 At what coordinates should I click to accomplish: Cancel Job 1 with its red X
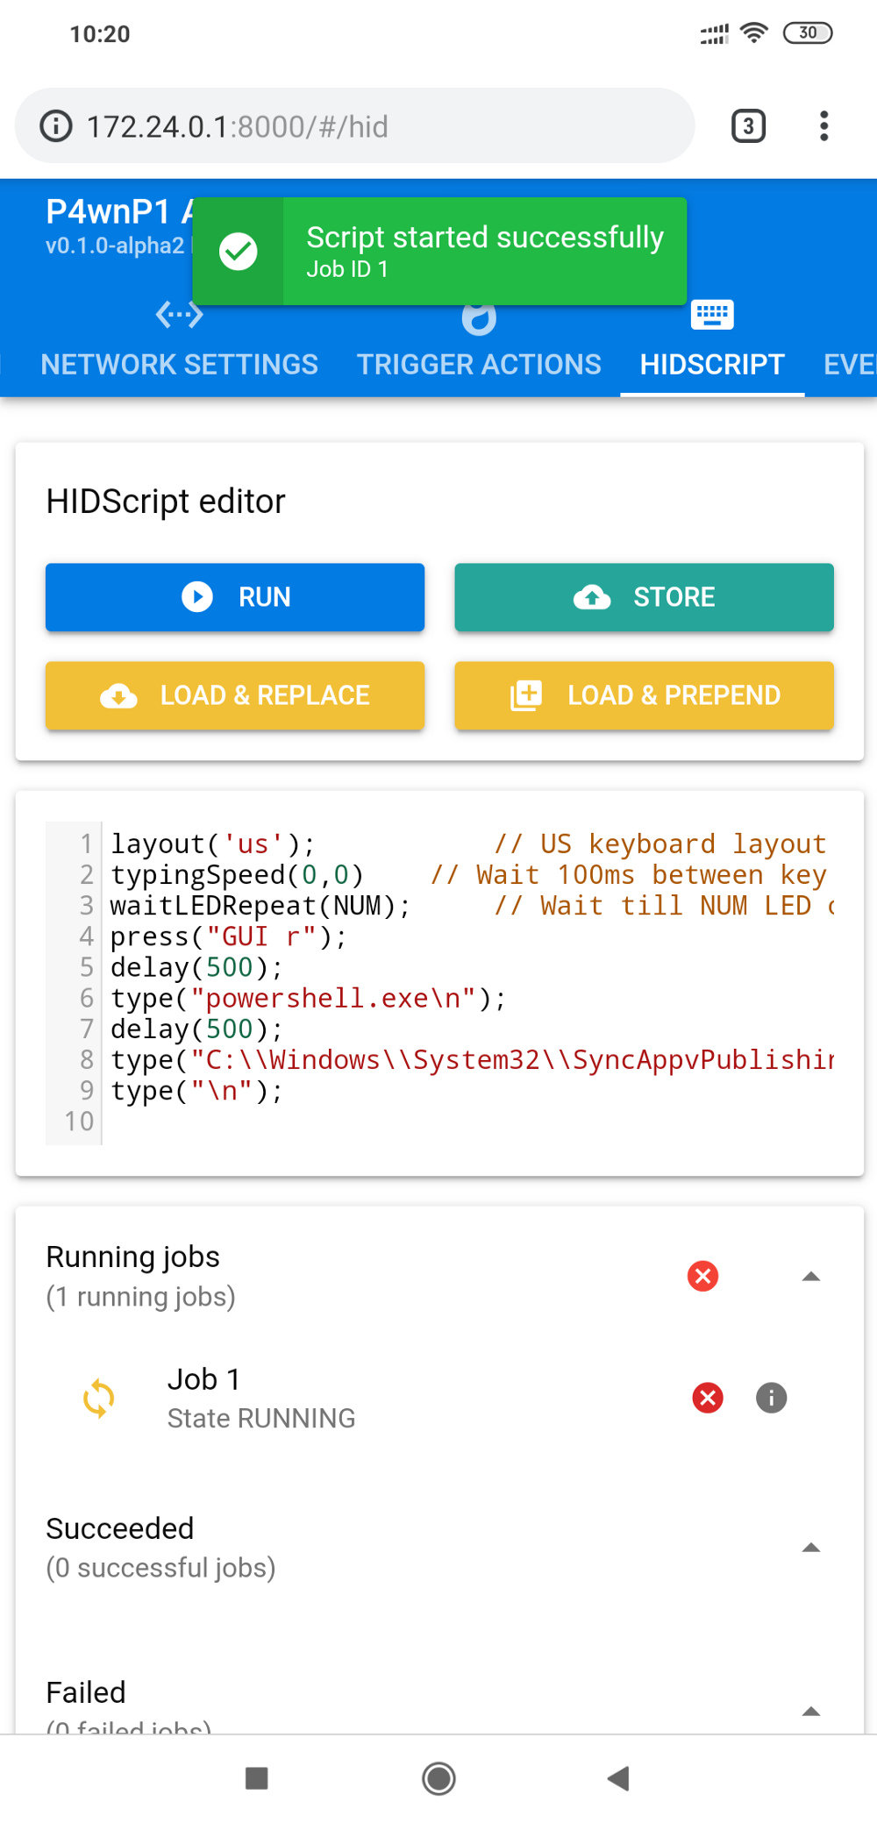coord(708,1398)
